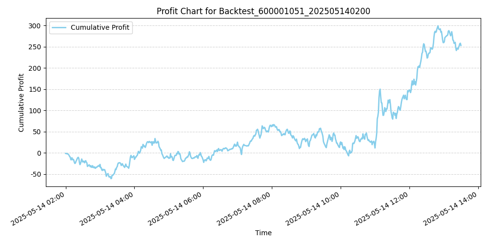Click the vertical axis label Cumulative Profit

pos(21,102)
